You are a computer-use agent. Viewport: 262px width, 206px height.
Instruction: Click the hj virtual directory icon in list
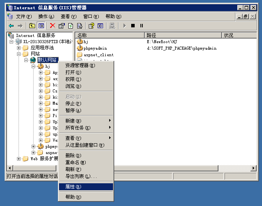80,42
